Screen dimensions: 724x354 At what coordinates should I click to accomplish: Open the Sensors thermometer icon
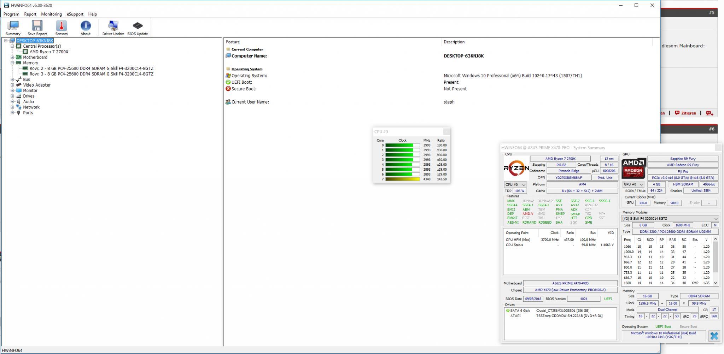pos(61,26)
